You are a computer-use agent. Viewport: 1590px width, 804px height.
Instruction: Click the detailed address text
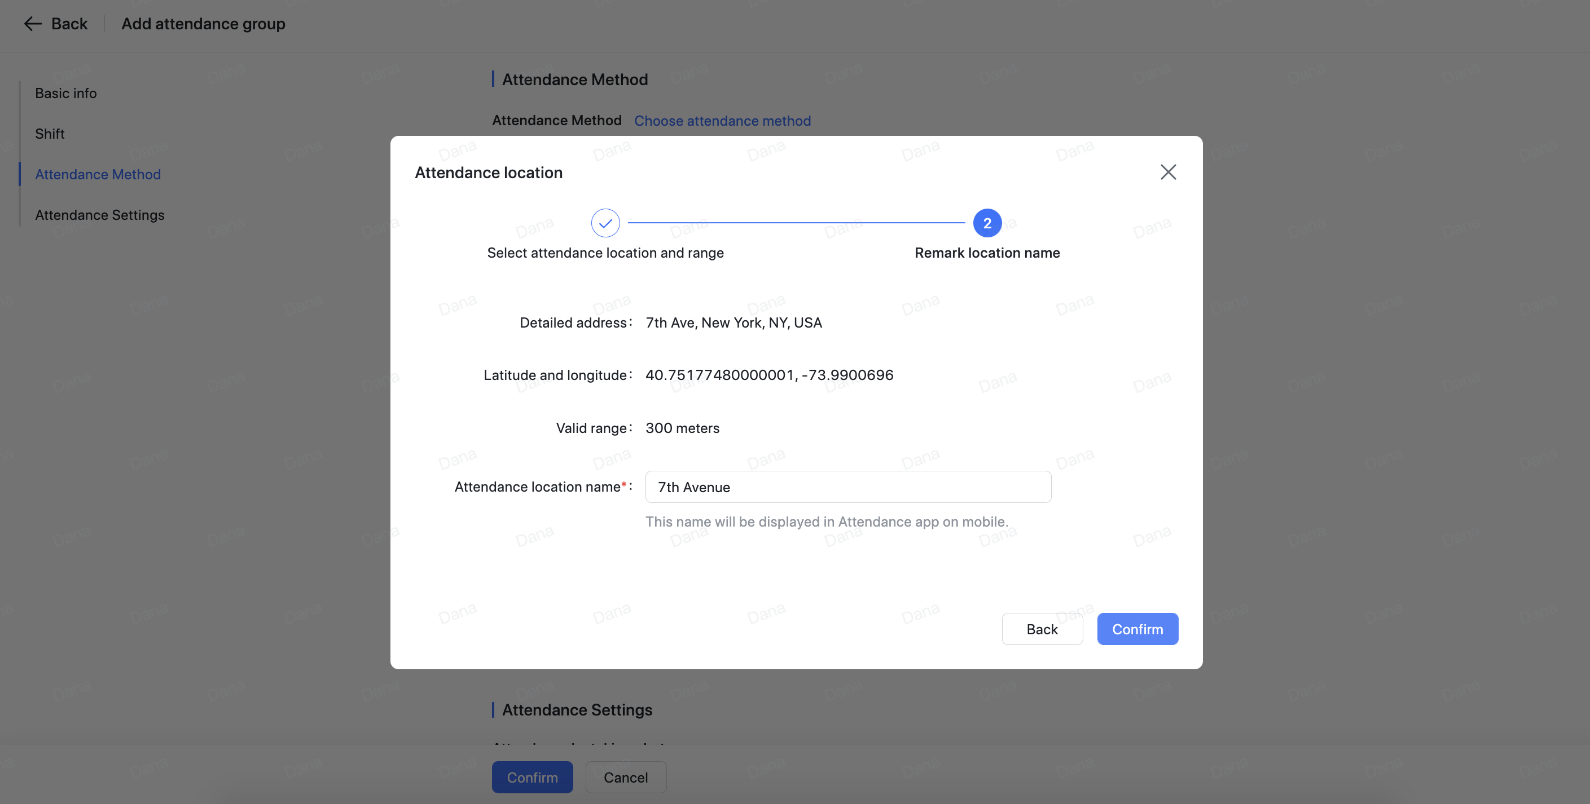pos(733,323)
